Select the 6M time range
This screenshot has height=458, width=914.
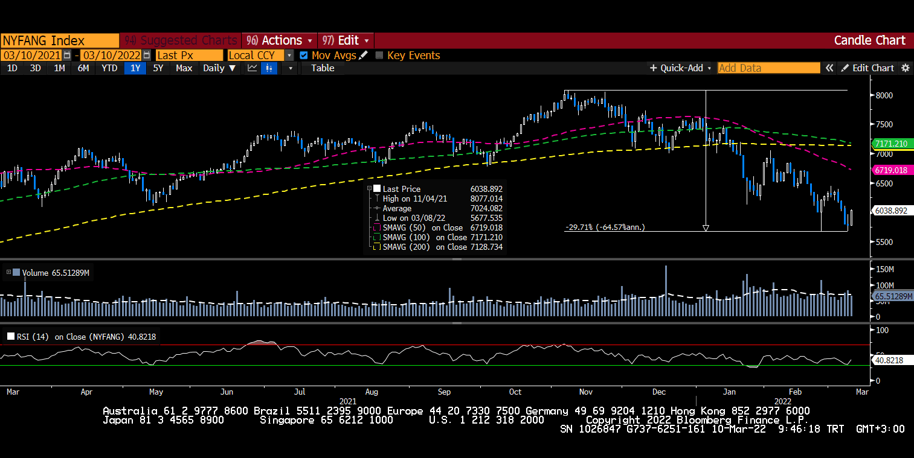[83, 68]
